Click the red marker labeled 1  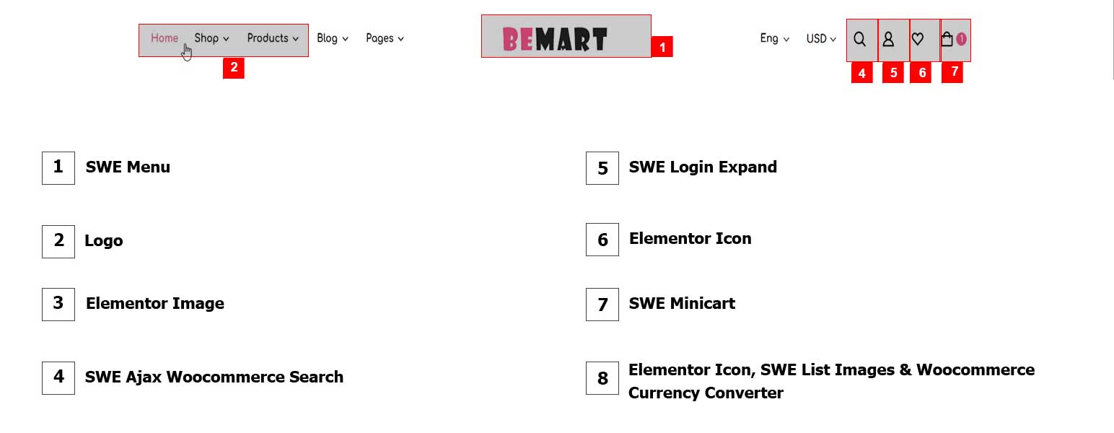coord(662,47)
